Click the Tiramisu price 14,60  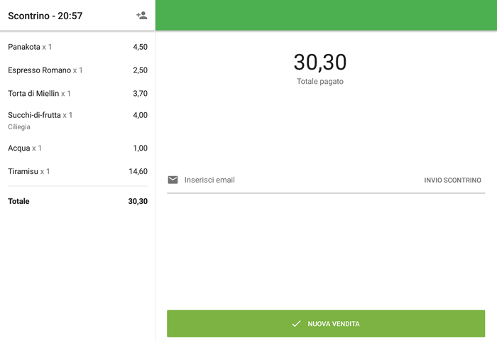[x=138, y=171]
